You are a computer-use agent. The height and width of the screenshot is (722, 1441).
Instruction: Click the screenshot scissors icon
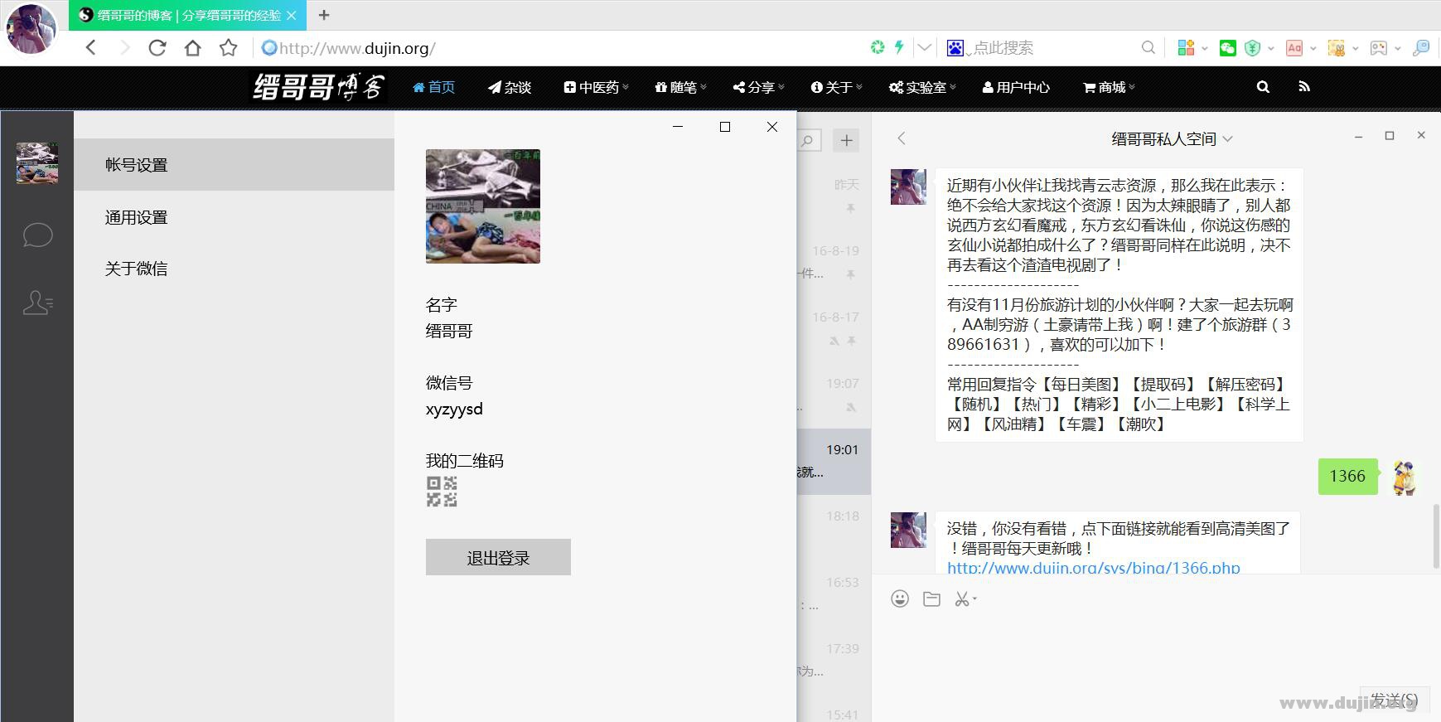tap(962, 598)
